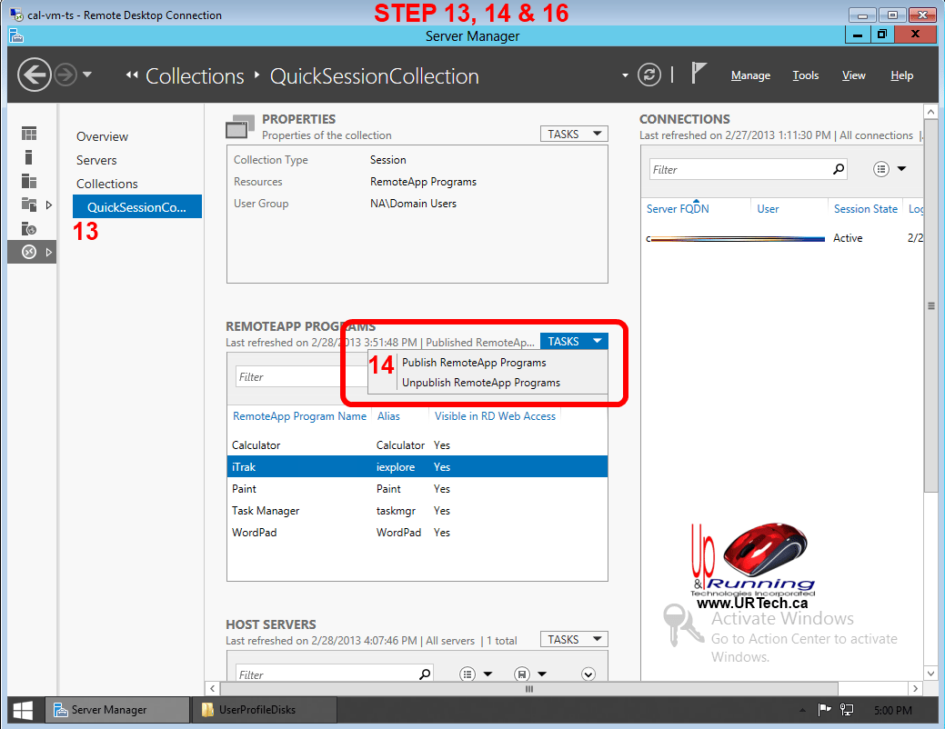Open the Host Servers TASKS dropdown

click(x=574, y=639)
